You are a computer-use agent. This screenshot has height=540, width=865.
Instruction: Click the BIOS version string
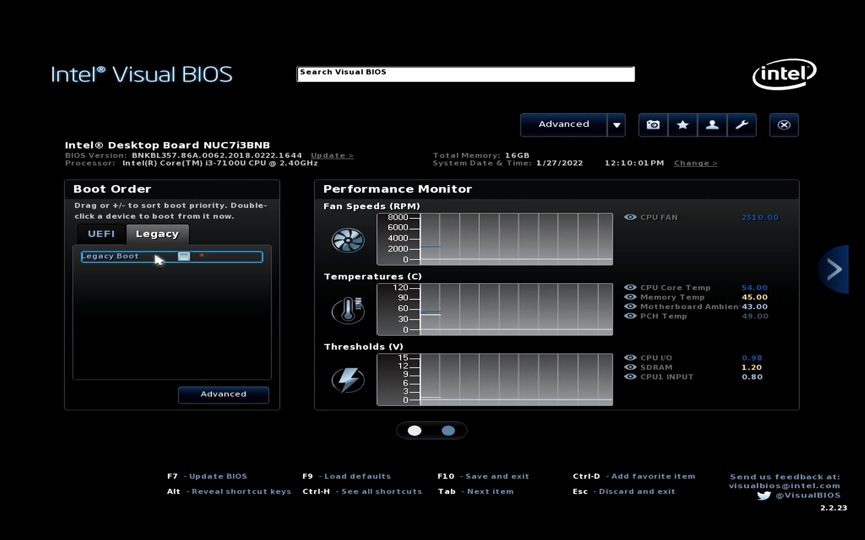coord(217,155)
